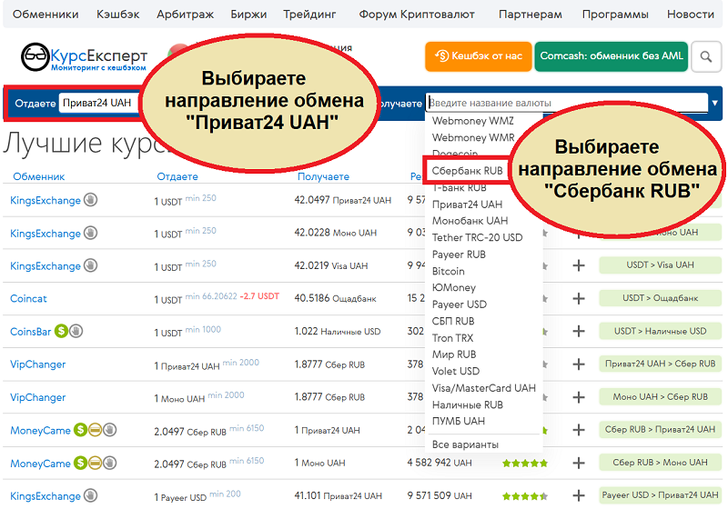Open the Кэшбэк menu item

click(x=118, y=15)
